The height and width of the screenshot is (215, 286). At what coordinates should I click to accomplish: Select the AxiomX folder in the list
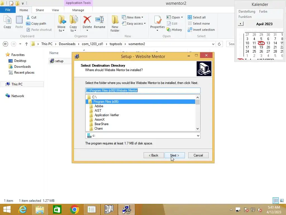point(97,119)
